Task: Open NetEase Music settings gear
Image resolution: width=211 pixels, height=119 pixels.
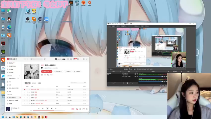Action: click(x=71, y=59)
